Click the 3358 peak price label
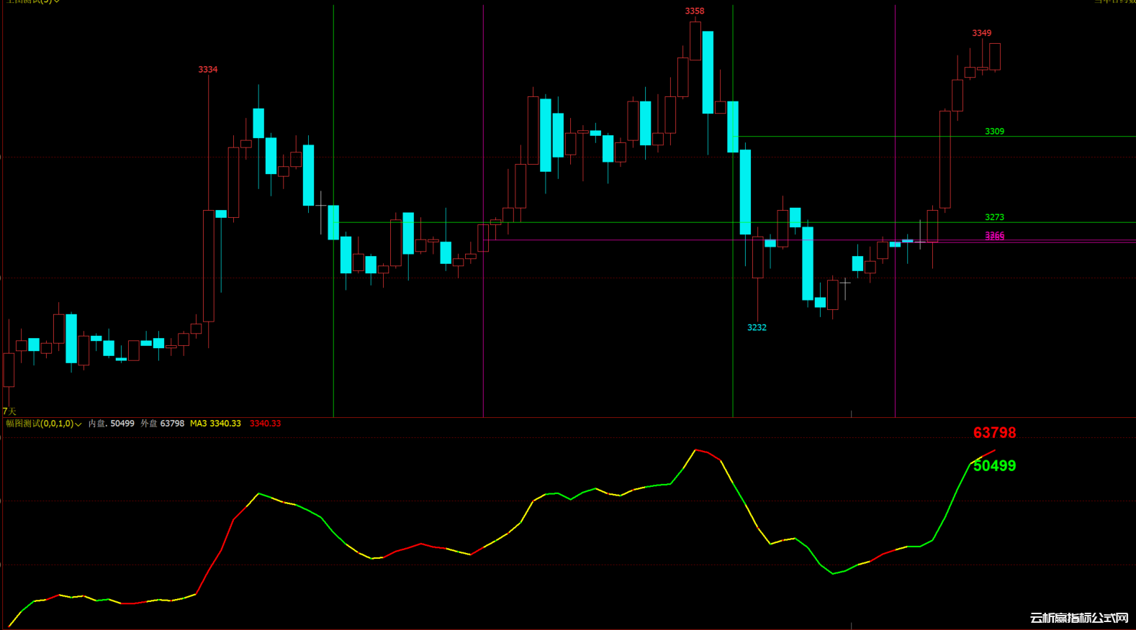The image size is (1136, 630). [x=695, y=12]
